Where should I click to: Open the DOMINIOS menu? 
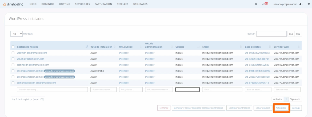coord(48,4)
